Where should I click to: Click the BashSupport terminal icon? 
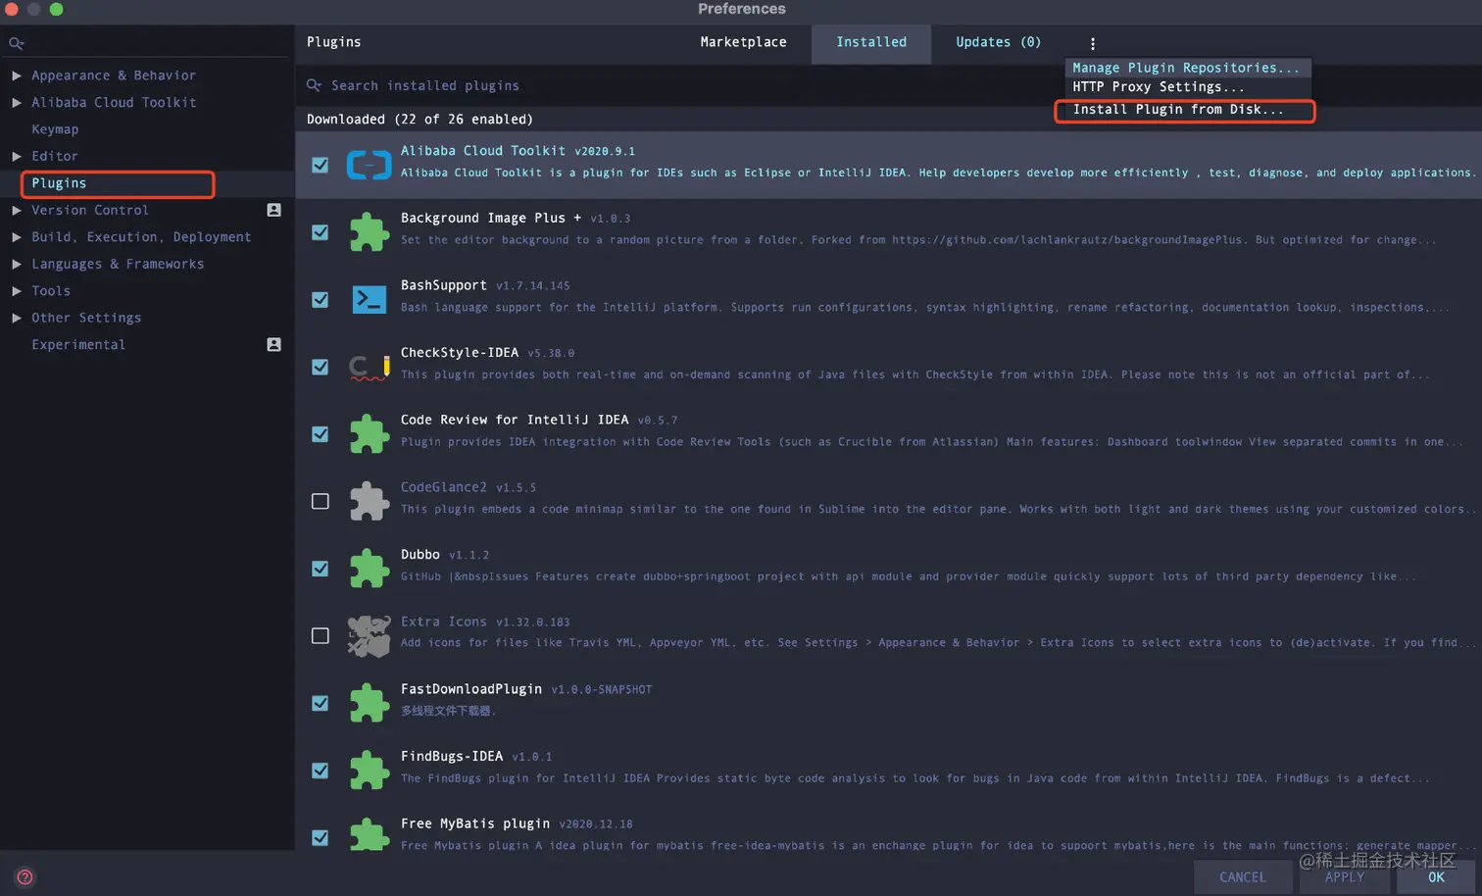tap(369, 299)
